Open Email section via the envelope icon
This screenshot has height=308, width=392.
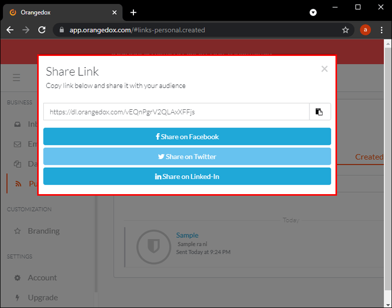click(17, 144)
